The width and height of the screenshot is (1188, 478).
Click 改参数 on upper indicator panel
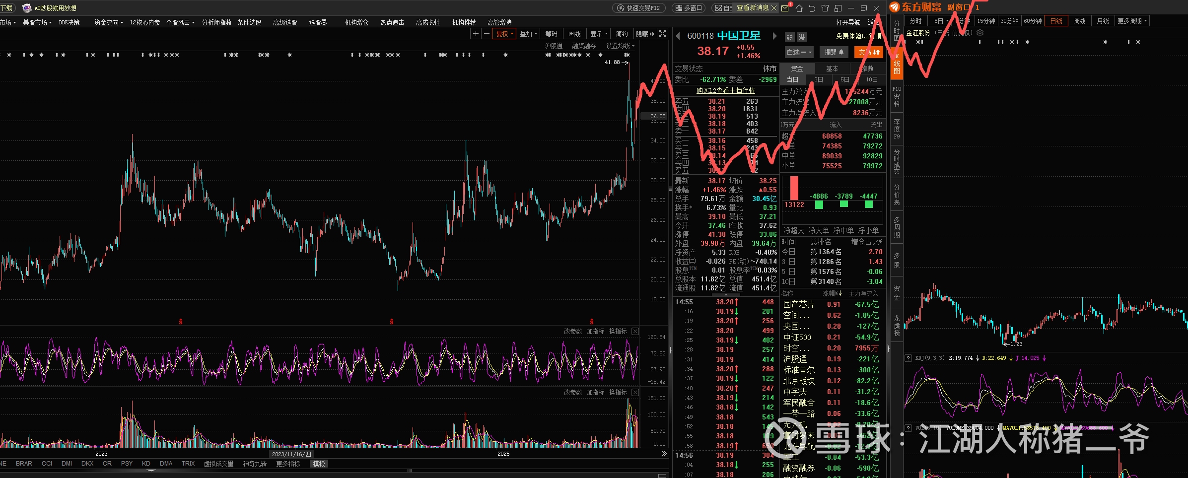(x=573, y=331)
